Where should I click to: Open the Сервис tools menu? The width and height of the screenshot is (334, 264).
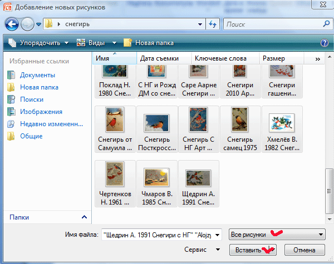coord(202,250)
